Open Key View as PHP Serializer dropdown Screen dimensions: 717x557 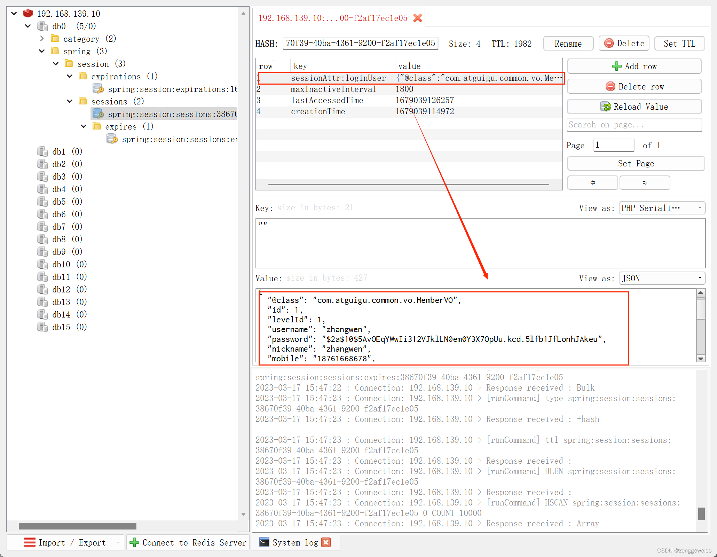(662, 208)
